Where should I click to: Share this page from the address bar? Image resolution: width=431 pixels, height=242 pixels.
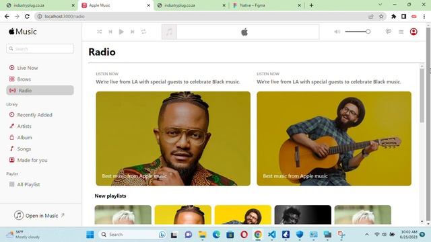(371, 16)
